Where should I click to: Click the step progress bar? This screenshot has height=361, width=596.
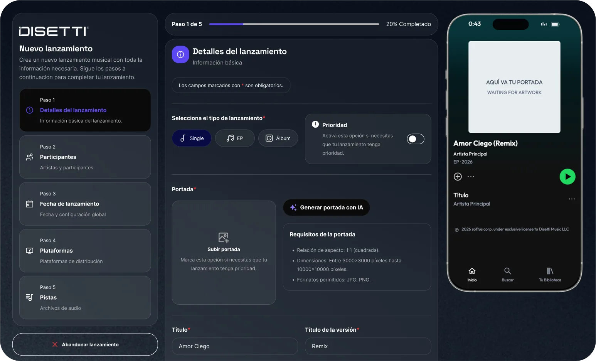pos(294,24)
